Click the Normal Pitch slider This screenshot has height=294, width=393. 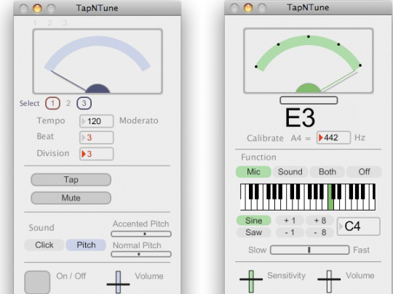[x=141, y=254]
